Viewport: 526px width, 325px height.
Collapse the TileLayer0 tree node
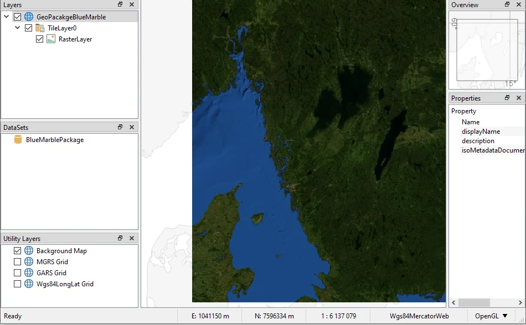point(18,28)
